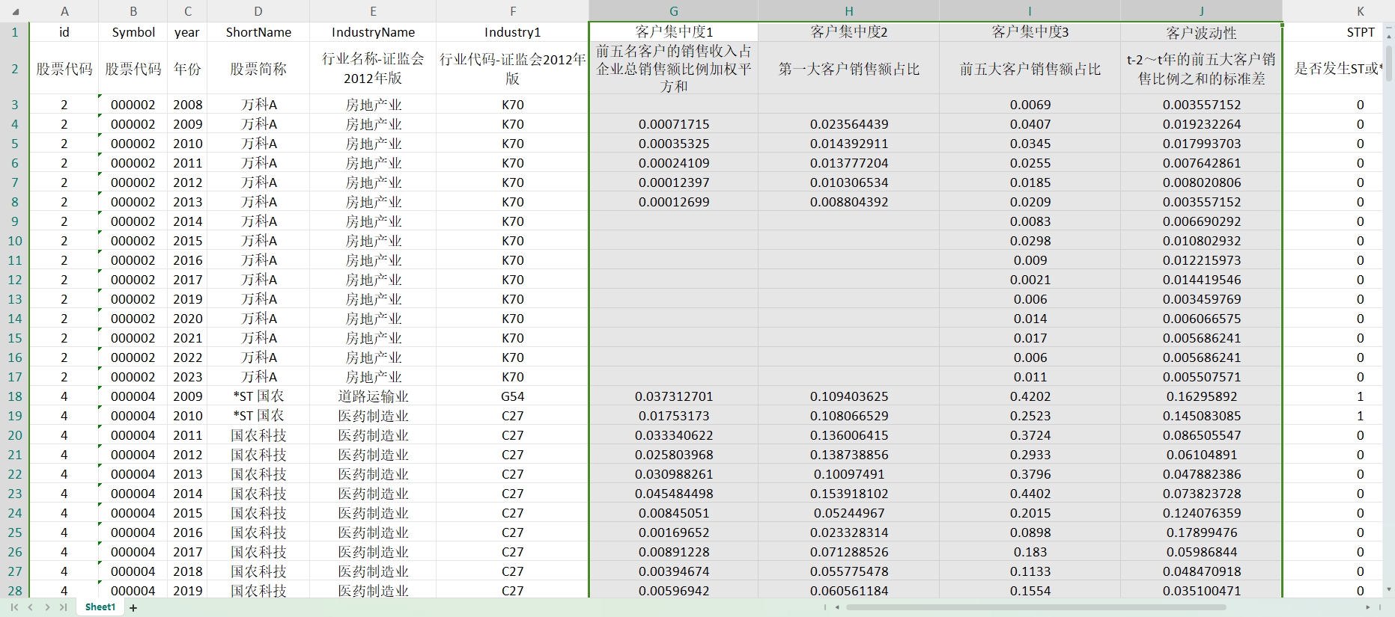This screenshot has height=617, width=1395.
Task: Click the cell with value 0.023564439
Action: tap(849, 124)
